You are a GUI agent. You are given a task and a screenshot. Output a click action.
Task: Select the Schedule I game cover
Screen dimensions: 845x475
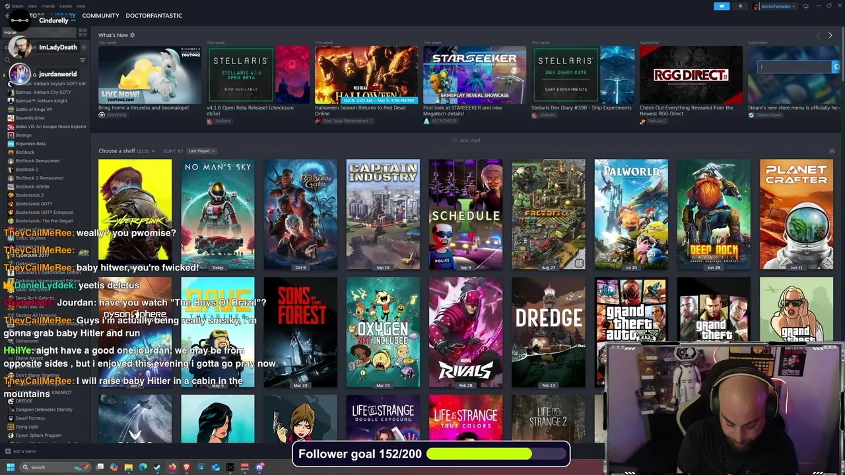[x=465, y=214]
